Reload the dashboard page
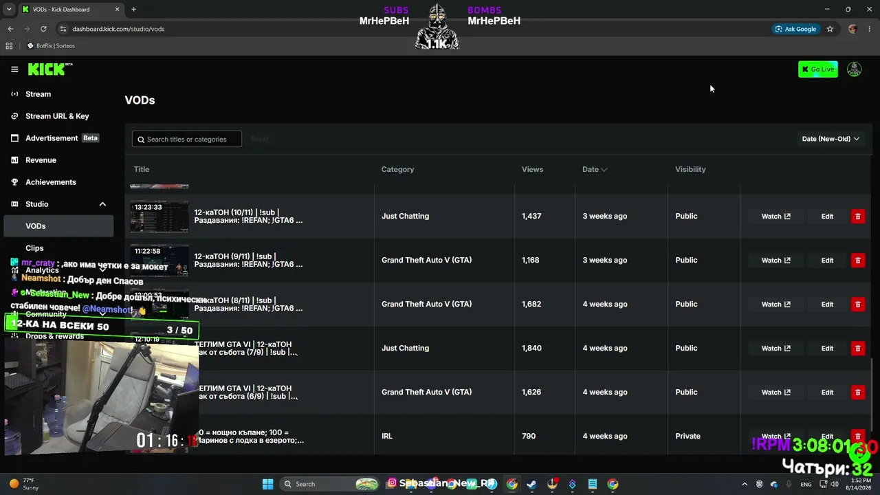The width and height of the screenshot is (880, 495). (x=43, y=29)
